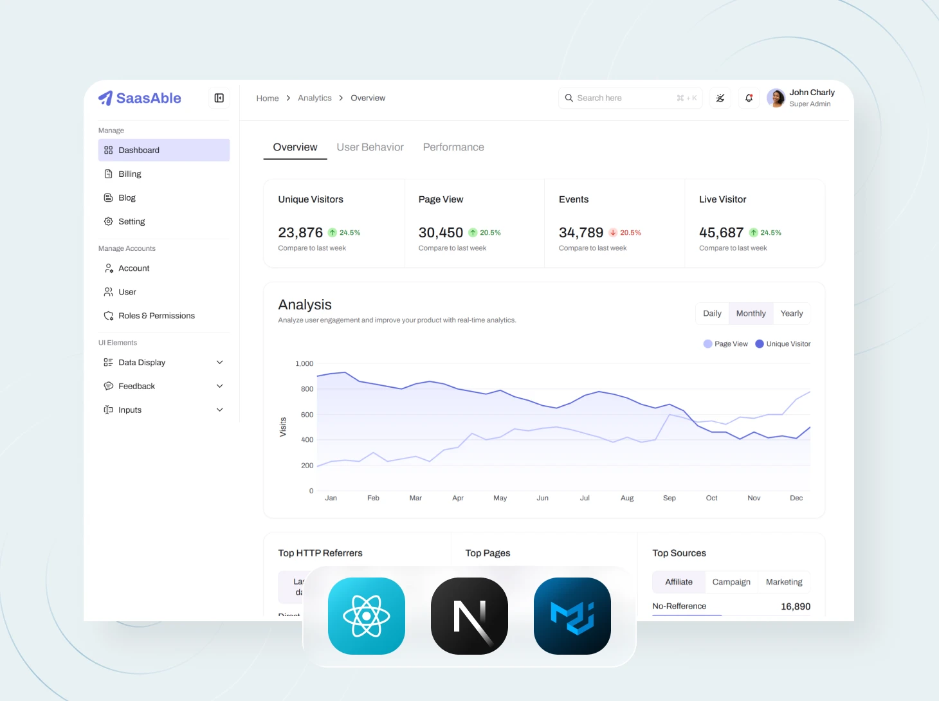The height and width of the screenshot is (701, 939).
Task: Click the Account icon under Manage Accounts
Action: [108, 268]
